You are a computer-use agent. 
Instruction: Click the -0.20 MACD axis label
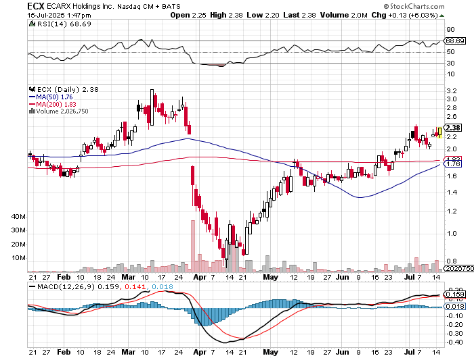click(454, 325)
